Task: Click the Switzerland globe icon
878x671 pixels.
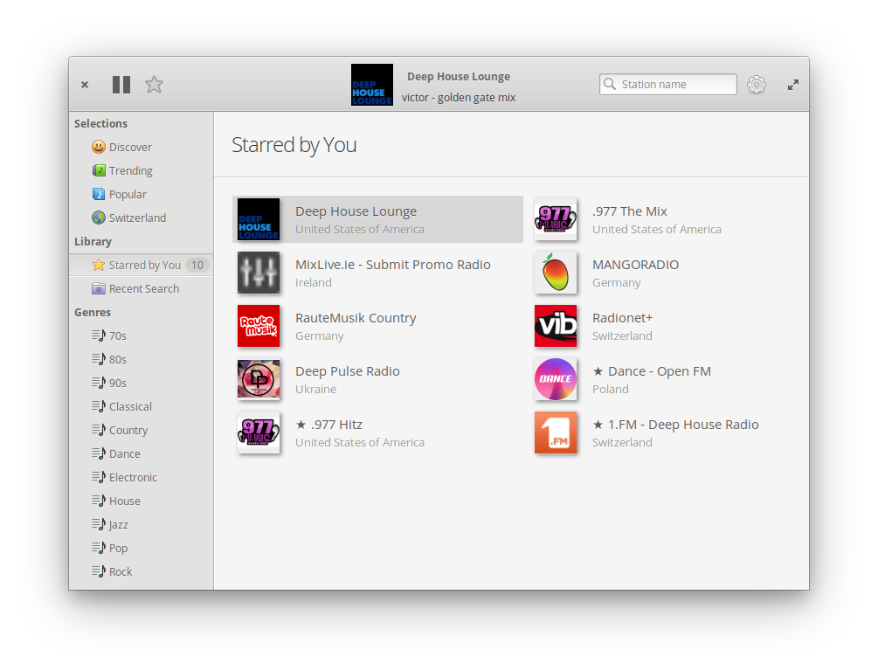Action: point(99,218)
